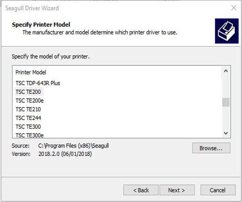Open the Browse... dialog for the driver source
Screen dimensions: 242x202
pyautogui.click(x=211, y=148)
